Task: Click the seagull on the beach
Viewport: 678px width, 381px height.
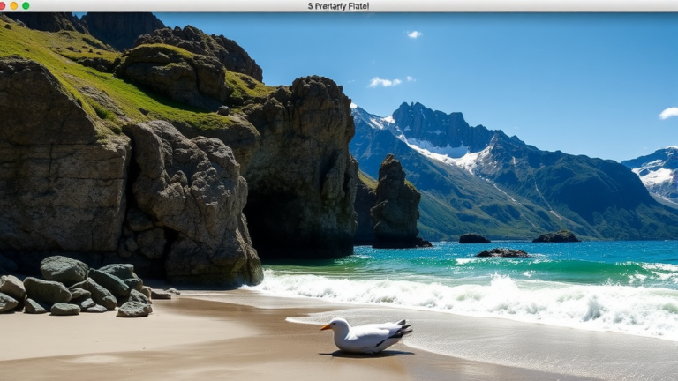Action: (x=369, y=336)
